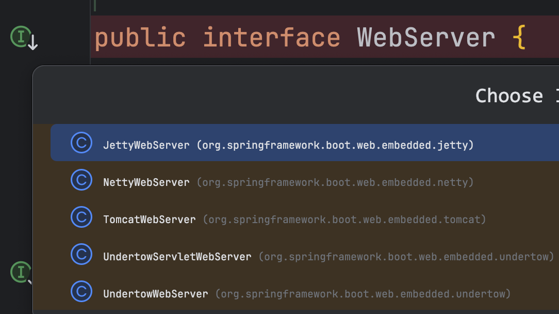559x314 pixels.
Task: Click the class icon next to TomcatWebServer
Action: point(81,217)
